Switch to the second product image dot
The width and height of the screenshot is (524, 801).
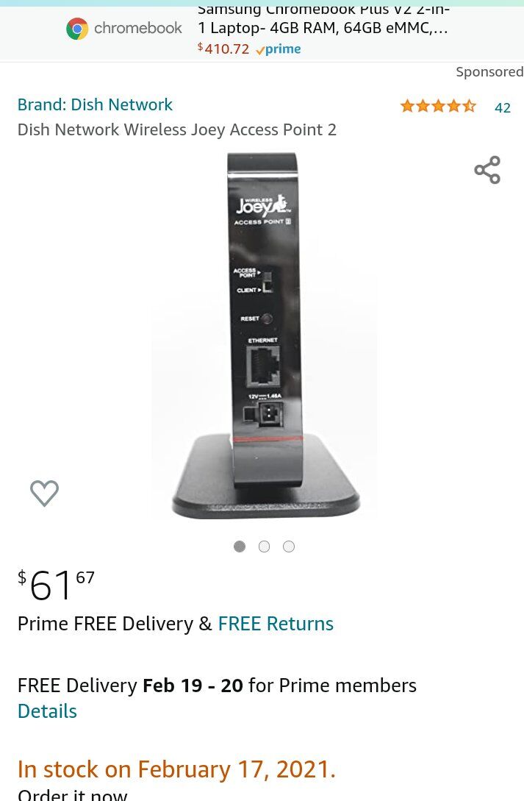(x=264, y=547)
